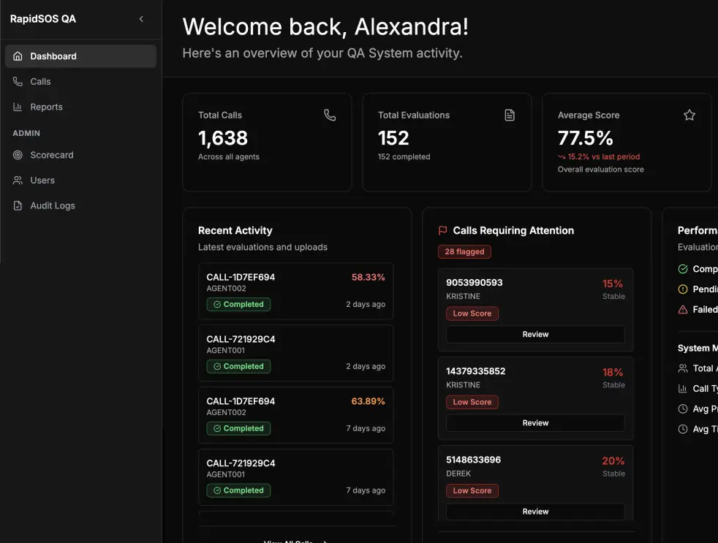Click the red Low Score badge for DEREK
Image resolution: width=718 pixels, height=543 pixels.
pyautogui.click(x=472, y=490)
